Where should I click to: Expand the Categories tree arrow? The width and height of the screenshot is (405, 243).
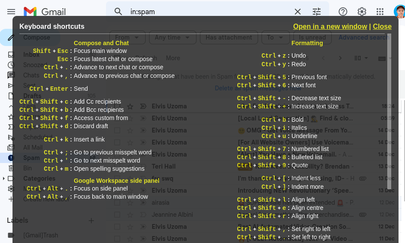3,178
